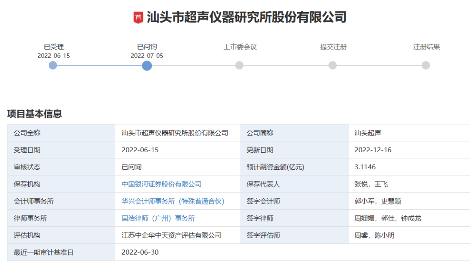Screen dimensions: 470x265
Task: Click the 签字律师 label cell
Action: tap(294, 218)
